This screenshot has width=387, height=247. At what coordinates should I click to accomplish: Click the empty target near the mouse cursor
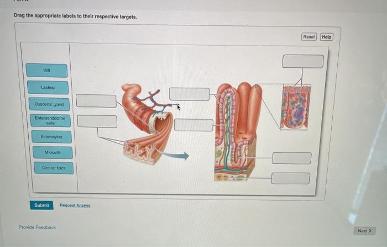(x=190, y=94)
